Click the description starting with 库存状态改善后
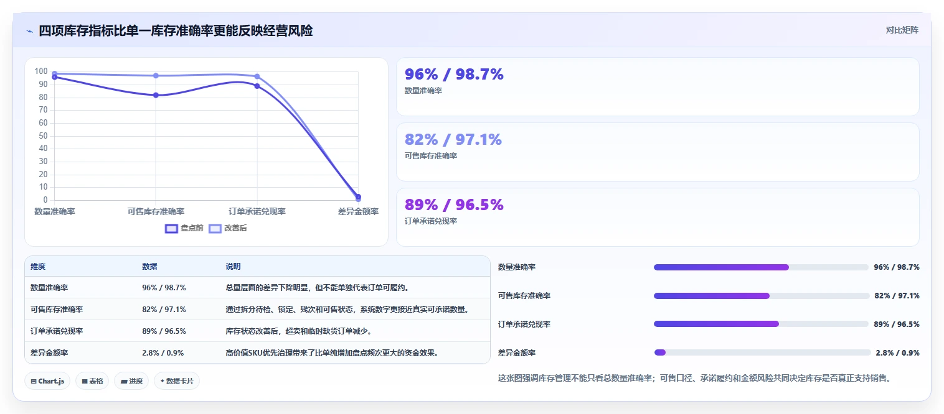 coord(299,331)
